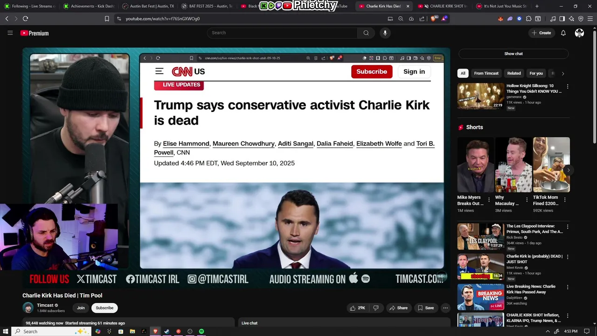This screenshot has height=336, width=597.
Task: Click the Show chat button
Action: pyautogui.click(x=514, y=54)
